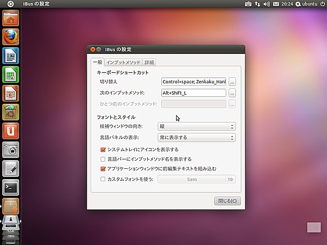Viewport: 327px width, 245px height.
Task: Open the network connection indicator
Action: pyautogui.click(x=257, y=4)
